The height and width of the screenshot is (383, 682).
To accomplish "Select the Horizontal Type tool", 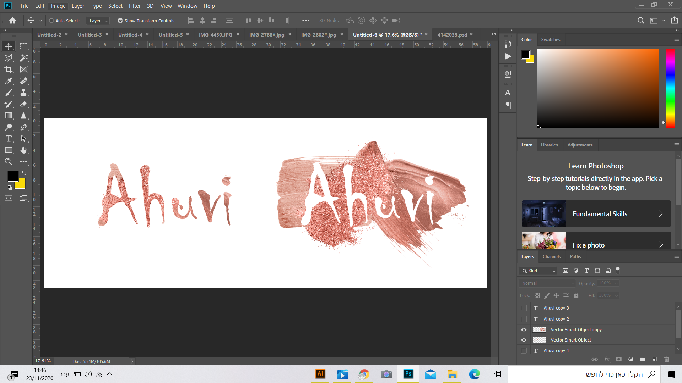I will tap(9, 139).
